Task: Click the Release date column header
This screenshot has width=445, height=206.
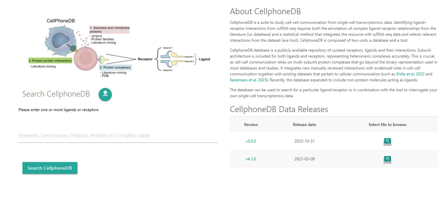Action: [304, 125]
